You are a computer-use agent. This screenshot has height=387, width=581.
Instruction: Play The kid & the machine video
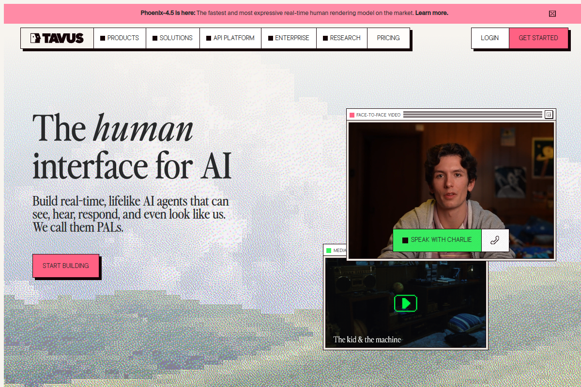click(x=405, y=303)
